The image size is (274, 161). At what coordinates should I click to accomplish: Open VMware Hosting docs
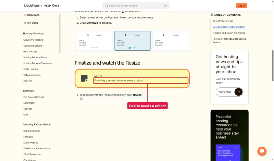pyautogui.click(x=32, y=75)
